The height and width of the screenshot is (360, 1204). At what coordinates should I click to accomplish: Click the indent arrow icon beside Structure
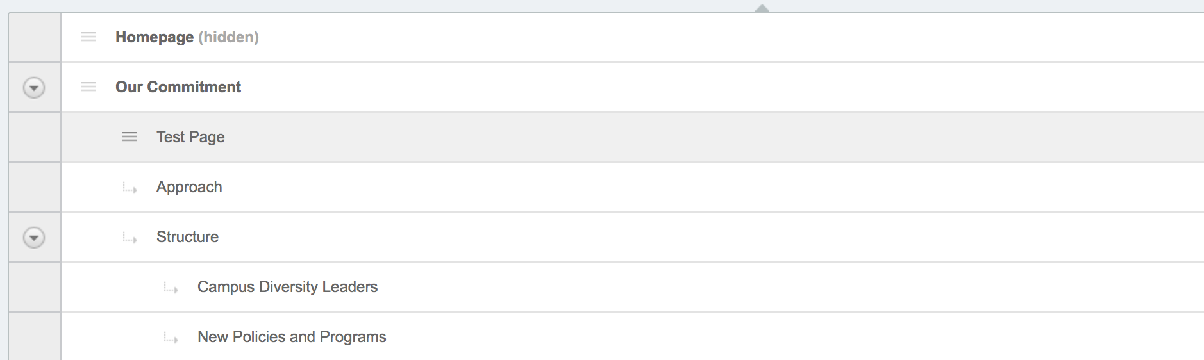(x=130, y=238)
